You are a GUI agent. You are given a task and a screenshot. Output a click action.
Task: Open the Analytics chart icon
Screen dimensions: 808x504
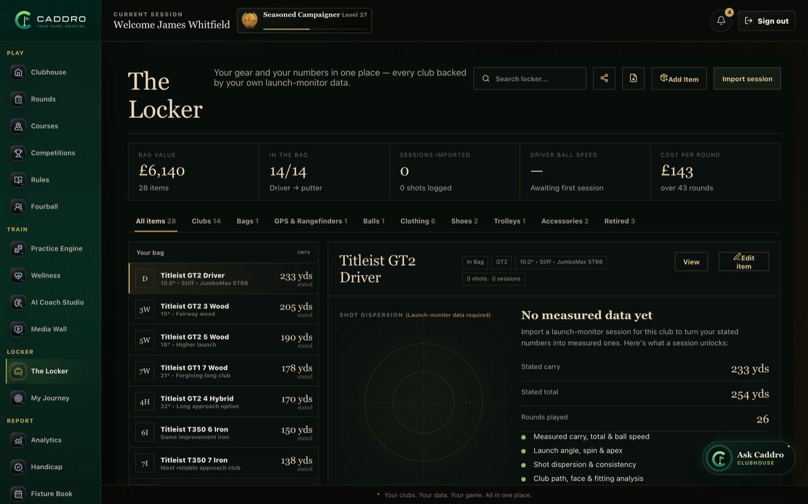coord(18,440)
